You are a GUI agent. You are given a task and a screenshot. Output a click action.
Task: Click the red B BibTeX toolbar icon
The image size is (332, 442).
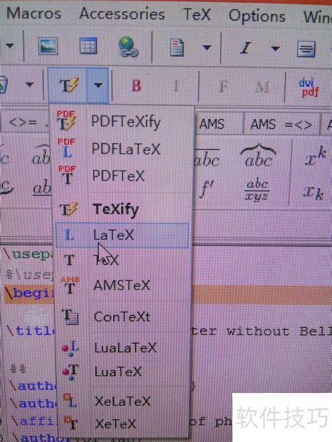point(137,85)
